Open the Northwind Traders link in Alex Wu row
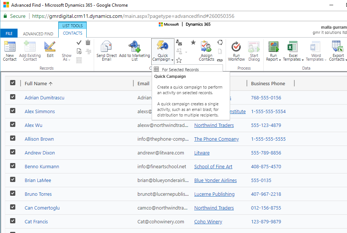347x233 pixels. click(x=214, y=125)
